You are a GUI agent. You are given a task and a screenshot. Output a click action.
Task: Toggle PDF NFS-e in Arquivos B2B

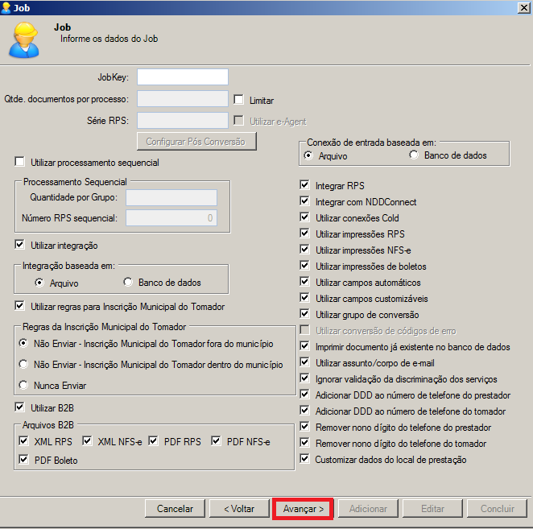click(216, 441)
